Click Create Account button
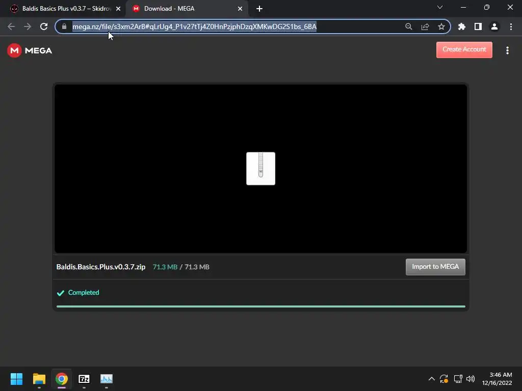522x391 pixels. [464, 49]
